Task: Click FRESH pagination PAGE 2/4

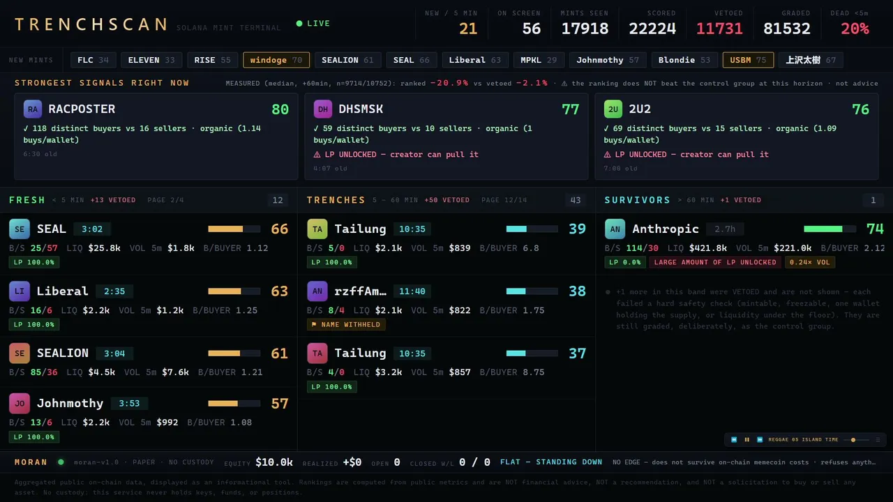Action: point(165,200)
